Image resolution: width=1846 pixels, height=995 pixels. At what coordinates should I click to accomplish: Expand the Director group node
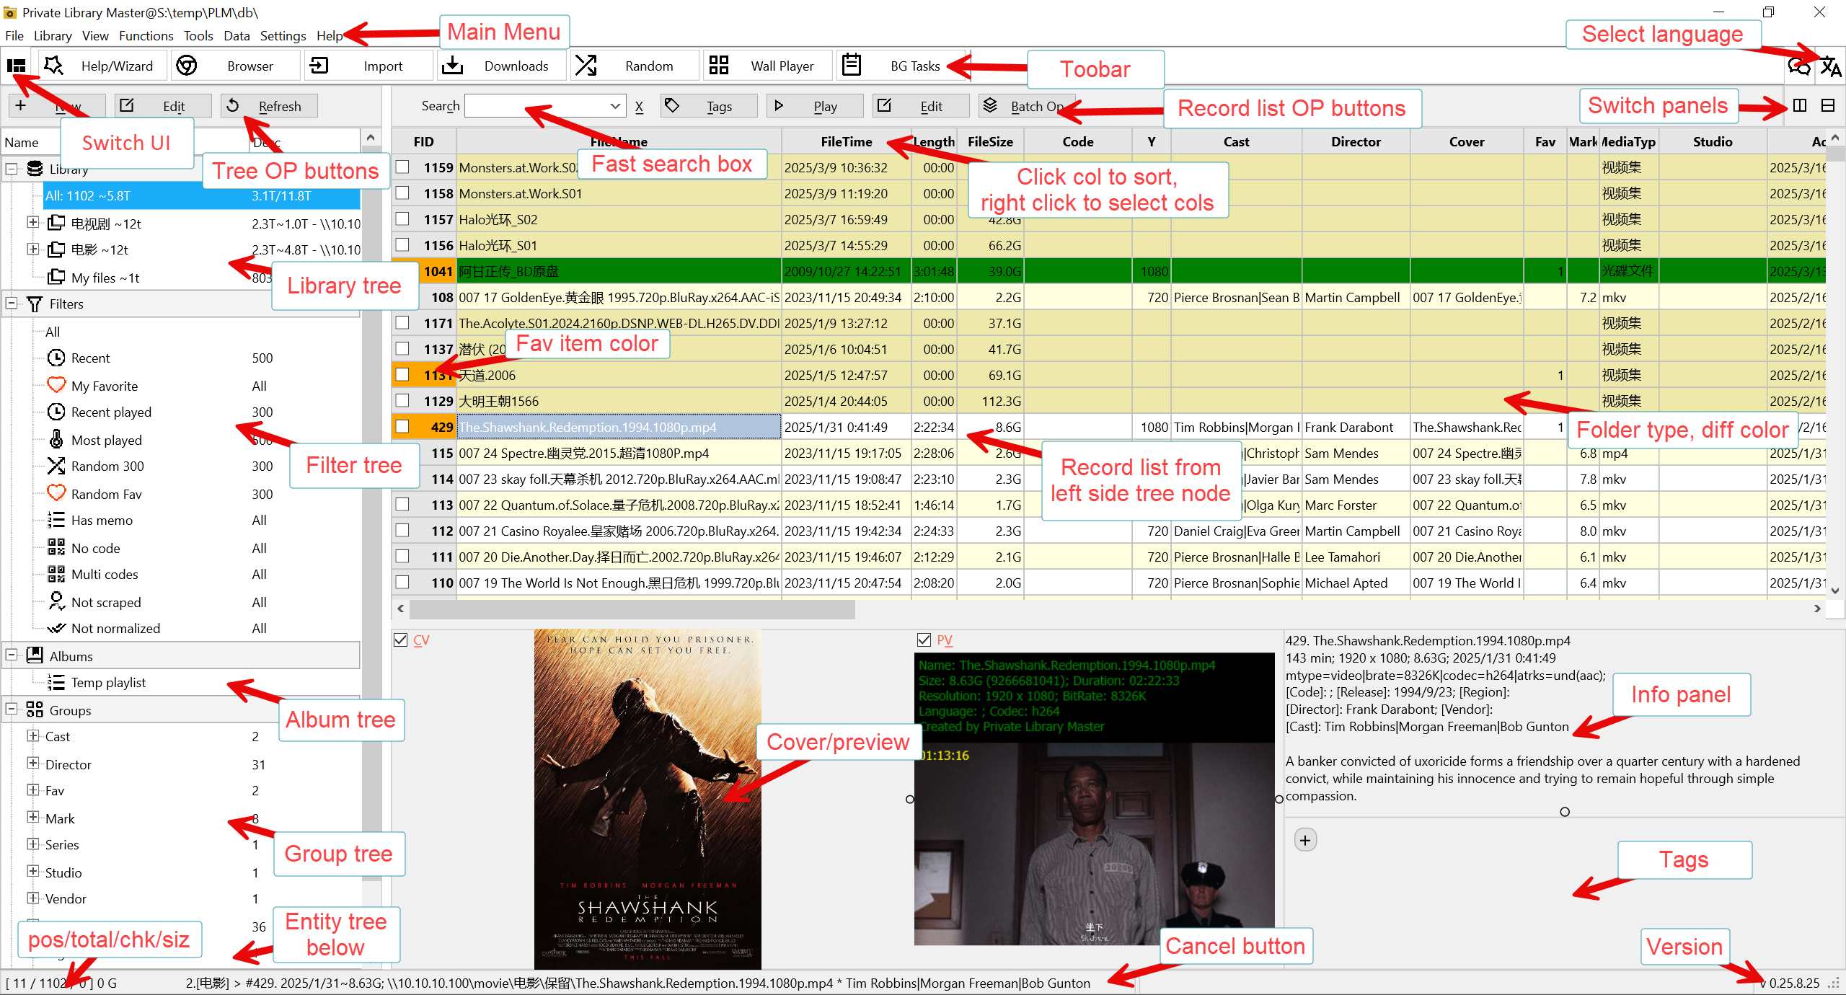32,764
